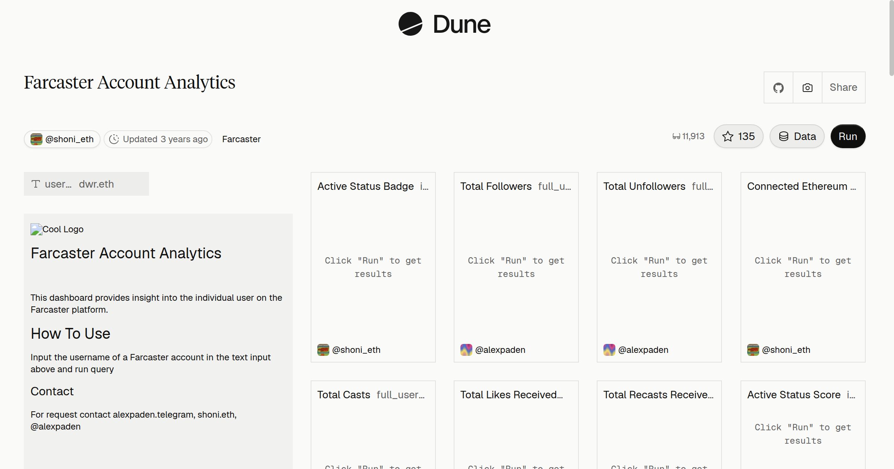Viewport: 894px width, 469px height.
Task: Open the Share button
Action: tap(843, 87)
